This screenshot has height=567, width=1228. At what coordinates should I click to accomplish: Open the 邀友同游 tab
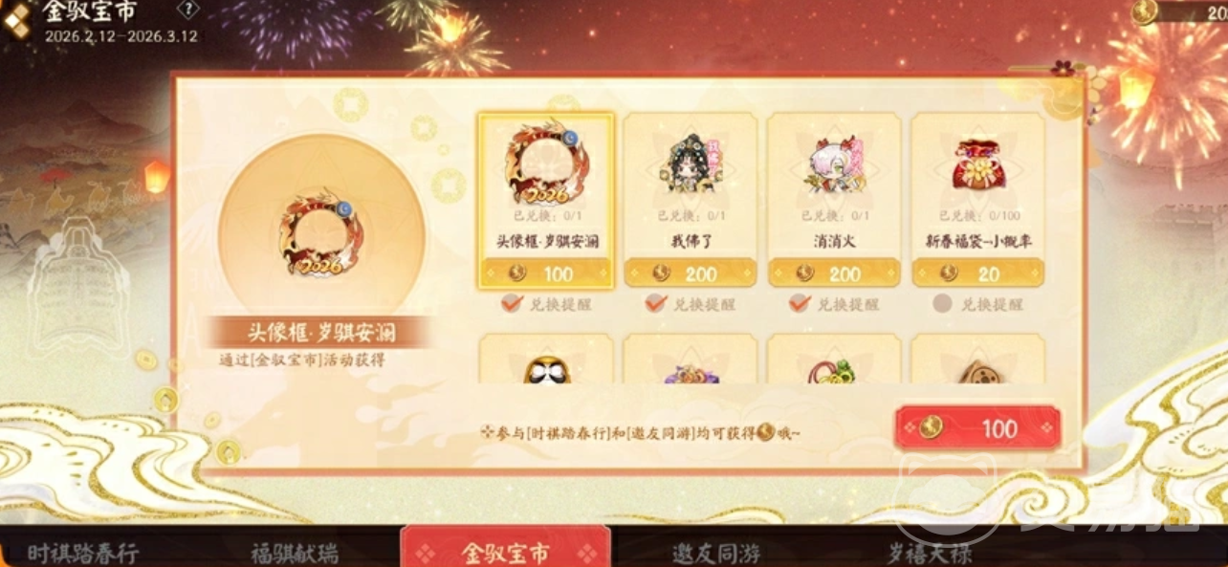(717, 553)
